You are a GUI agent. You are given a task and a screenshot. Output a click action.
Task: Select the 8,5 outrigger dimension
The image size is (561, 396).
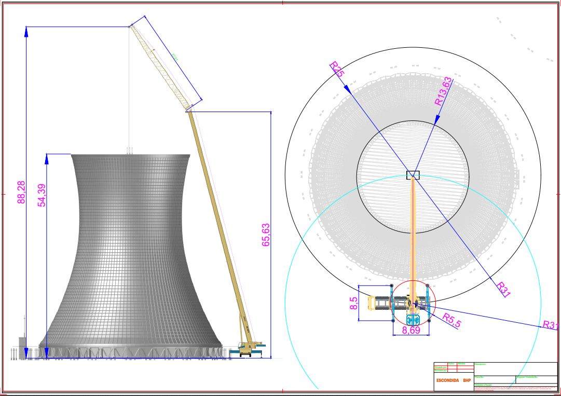[353, 303]
